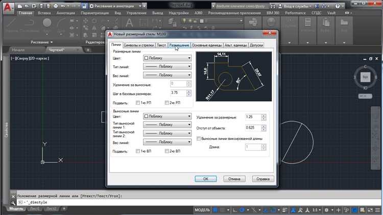
Task: Click the large Text tool icon in ribbon
Action: (x=129, y=25)
